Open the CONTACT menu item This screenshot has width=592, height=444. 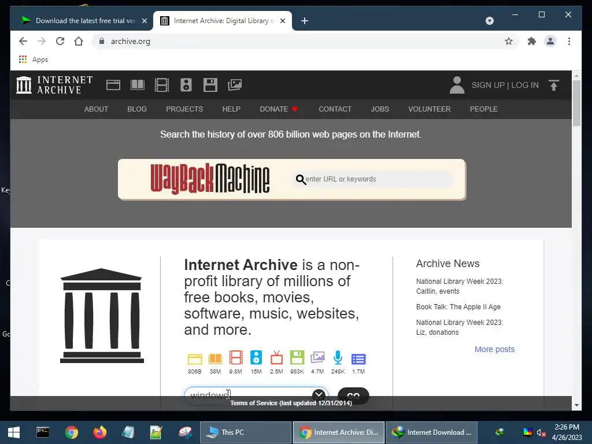pyautogui.click(x=335, y=109)
